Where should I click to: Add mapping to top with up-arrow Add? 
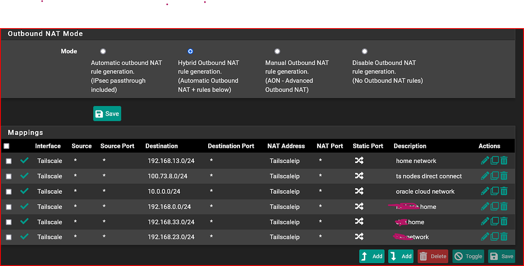click(x=372, y=256)
